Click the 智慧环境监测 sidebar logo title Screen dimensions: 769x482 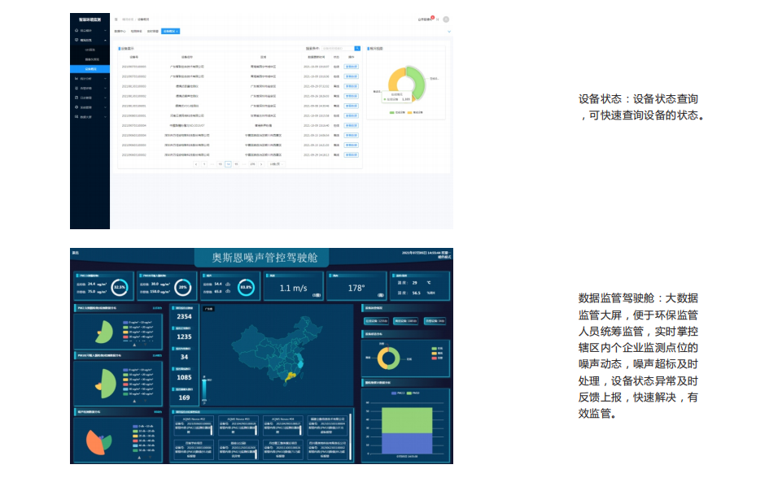tap(90, 20)
